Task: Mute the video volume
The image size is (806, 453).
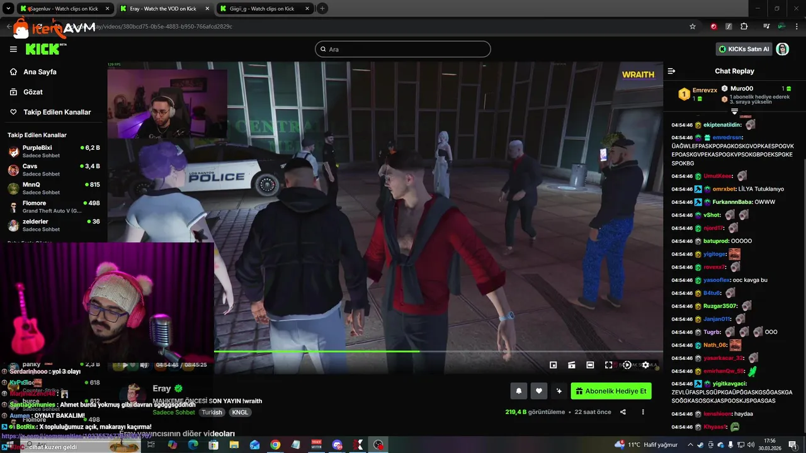Action: 144,365
